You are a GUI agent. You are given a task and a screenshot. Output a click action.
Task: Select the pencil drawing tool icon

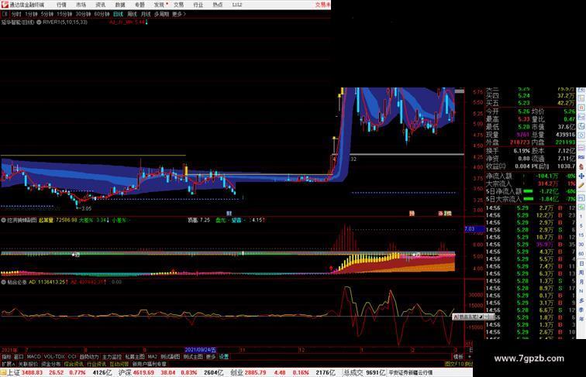581,185
